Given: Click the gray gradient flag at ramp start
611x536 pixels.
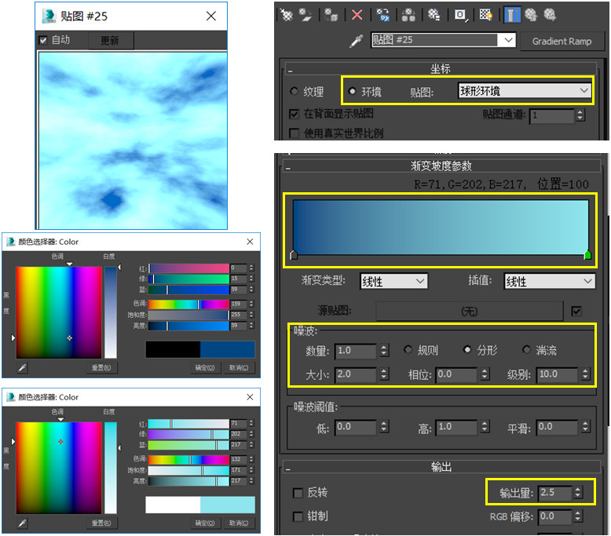Looking at the screenshot, I should (295, 255).
